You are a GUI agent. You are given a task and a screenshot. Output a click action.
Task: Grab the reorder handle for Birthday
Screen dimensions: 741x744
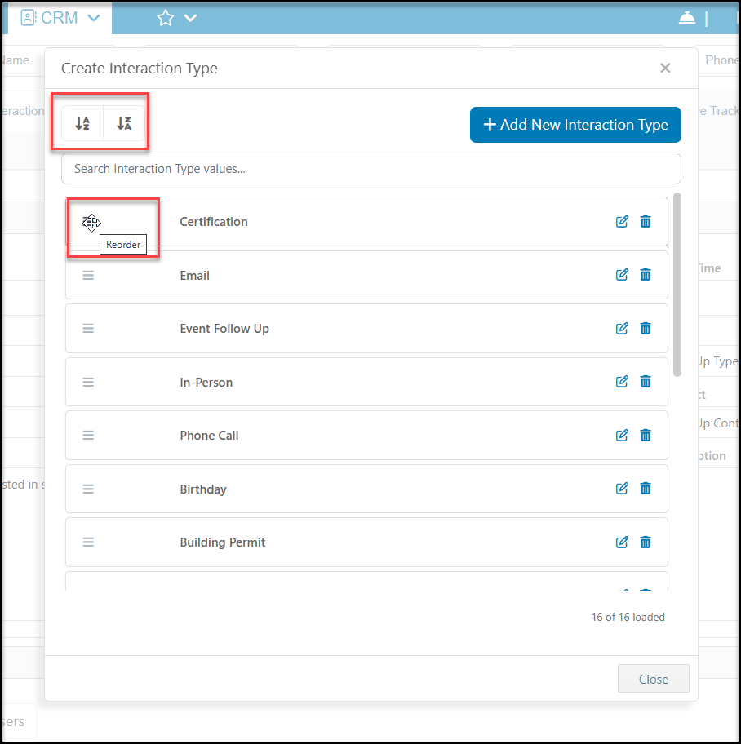[x=88, y=489]
